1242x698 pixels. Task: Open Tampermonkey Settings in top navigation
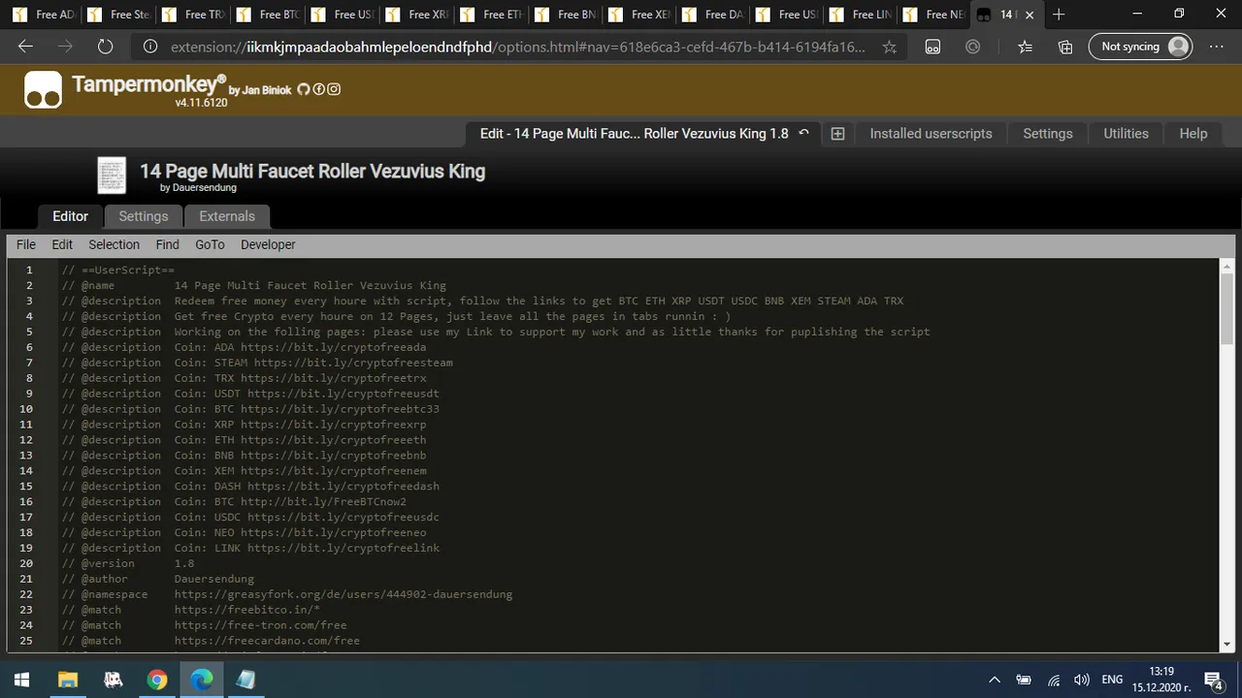click(1047, 134)
